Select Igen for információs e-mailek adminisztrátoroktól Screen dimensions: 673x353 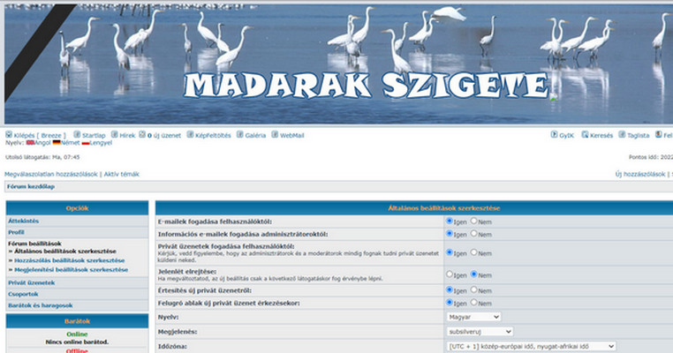tap(450, 234)
